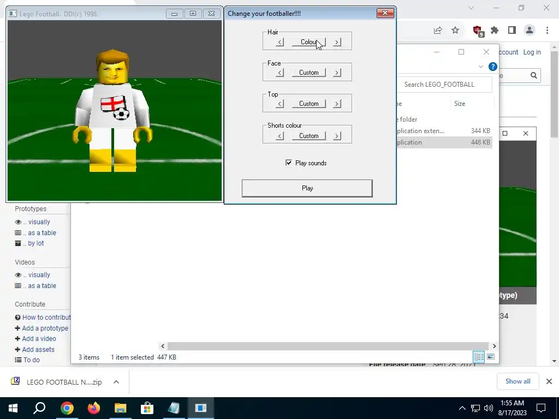Click Add a video link
Screen dimensions: 559x419
pyautogui.click(x=39, y=339)
